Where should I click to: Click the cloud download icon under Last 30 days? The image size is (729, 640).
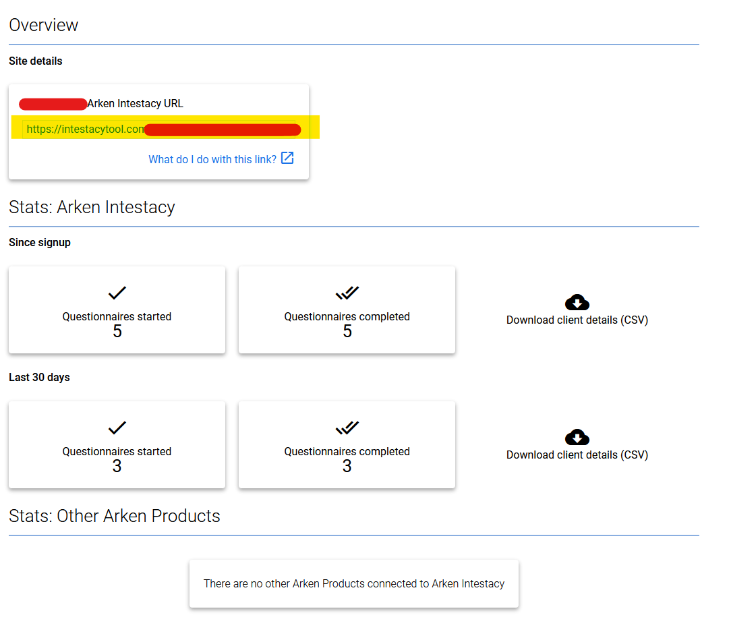(577, 437)
